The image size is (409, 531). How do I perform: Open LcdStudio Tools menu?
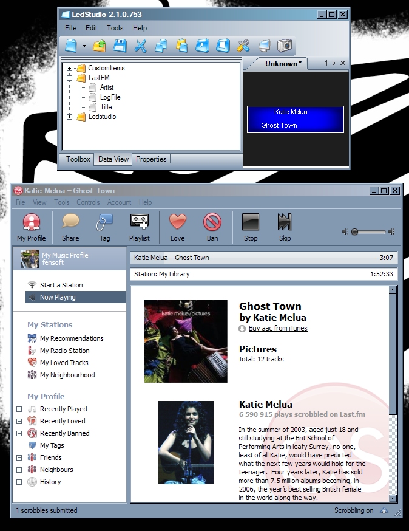tap(115, 28)
